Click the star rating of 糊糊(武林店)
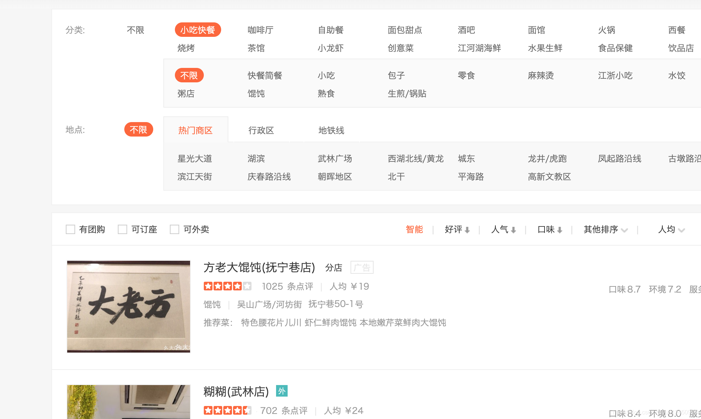 point(227,410)
